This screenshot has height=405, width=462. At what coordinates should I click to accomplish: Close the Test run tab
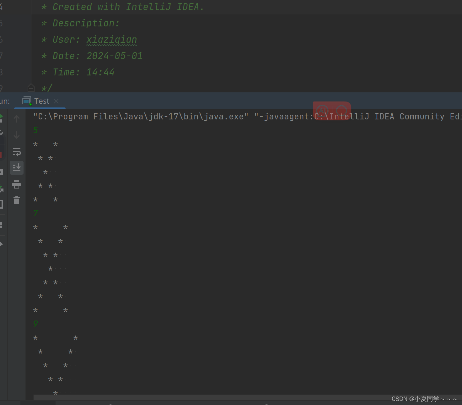click(x=56, y=101)
